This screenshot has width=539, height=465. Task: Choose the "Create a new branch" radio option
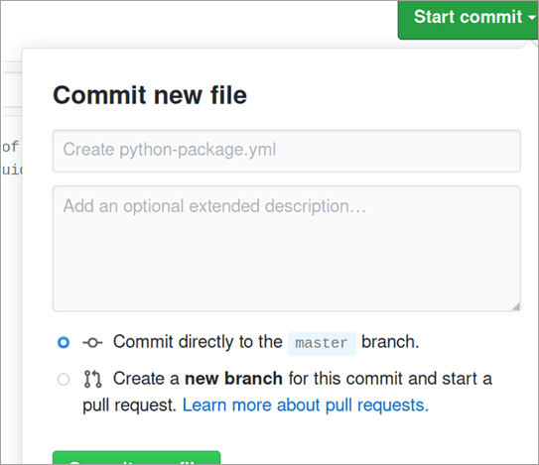64,380
